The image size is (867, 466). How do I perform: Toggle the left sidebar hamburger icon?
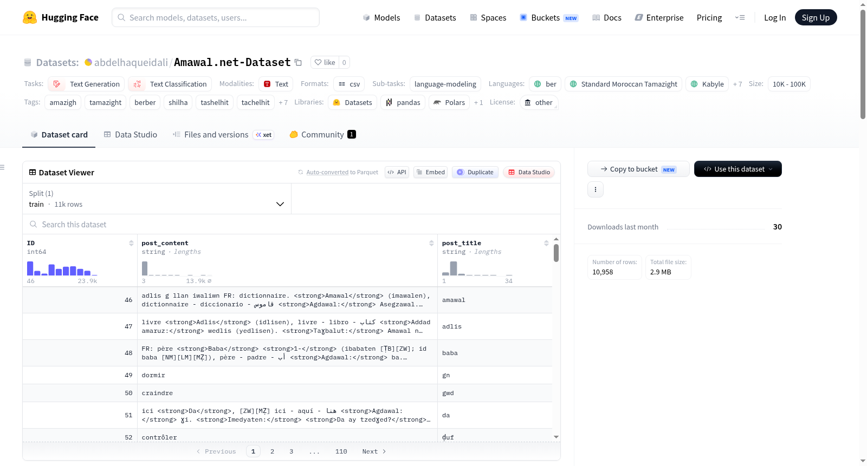tap(3, 167)
